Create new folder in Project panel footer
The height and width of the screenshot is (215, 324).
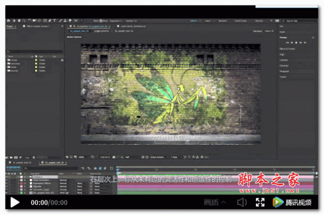tap(11, 157)
